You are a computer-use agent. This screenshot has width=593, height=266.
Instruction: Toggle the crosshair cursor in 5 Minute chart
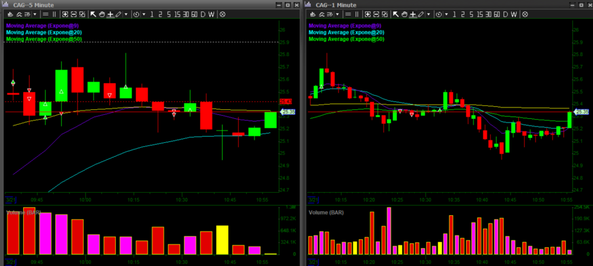[x=110, y=14]
